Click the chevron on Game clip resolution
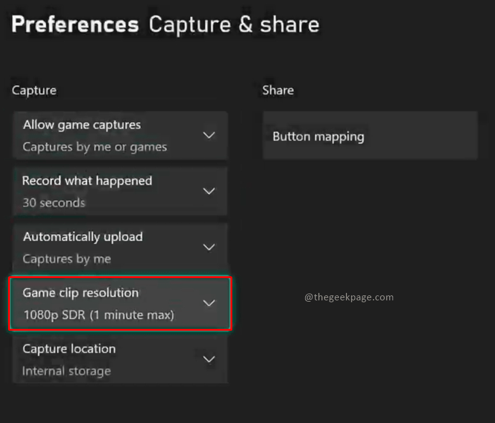This screenshot has height=423, width=495. point(209,303)
